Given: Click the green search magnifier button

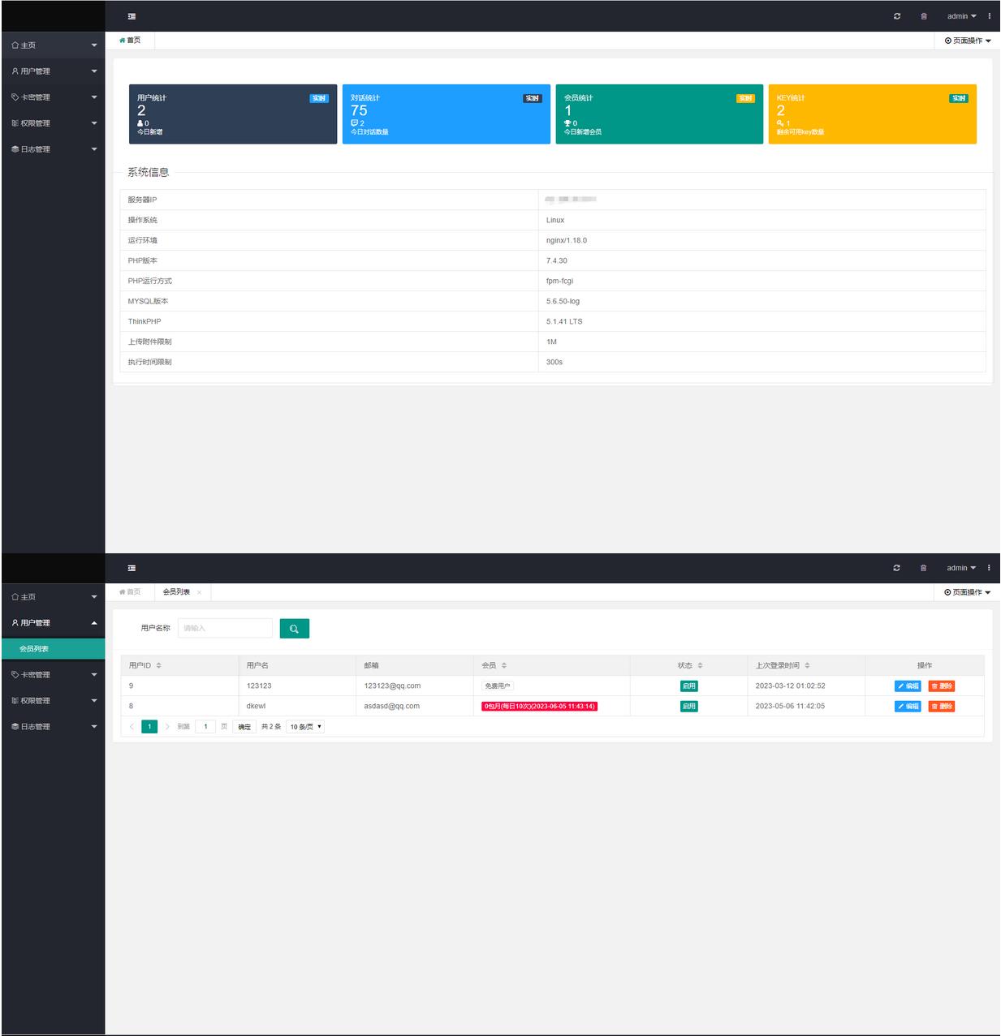Looking at the screenshot, I should [294, 629].
